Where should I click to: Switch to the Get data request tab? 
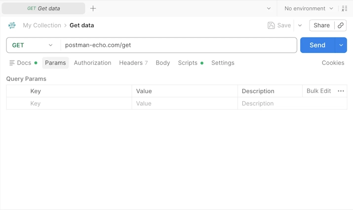(43, 8)
